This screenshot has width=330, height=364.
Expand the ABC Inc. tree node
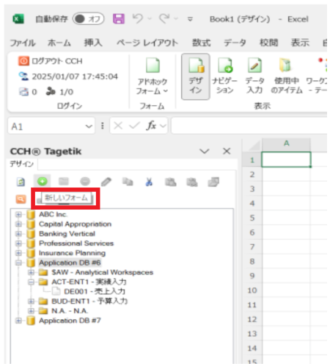18,215
